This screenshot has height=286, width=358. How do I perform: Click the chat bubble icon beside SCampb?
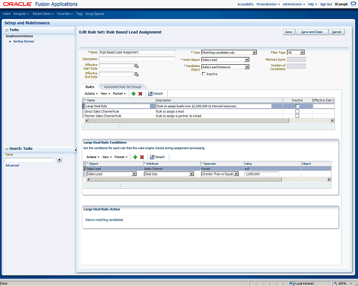point(353,4)
